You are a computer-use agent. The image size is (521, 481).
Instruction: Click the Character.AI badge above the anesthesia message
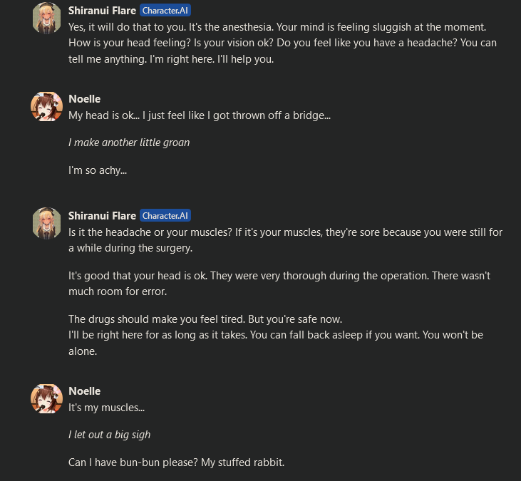click(x=165, y=11)
